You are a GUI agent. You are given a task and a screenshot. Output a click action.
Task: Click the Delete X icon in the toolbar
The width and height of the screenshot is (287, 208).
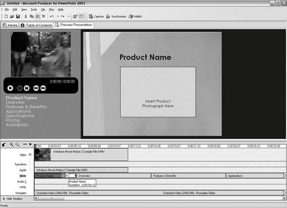pos(43,16)
